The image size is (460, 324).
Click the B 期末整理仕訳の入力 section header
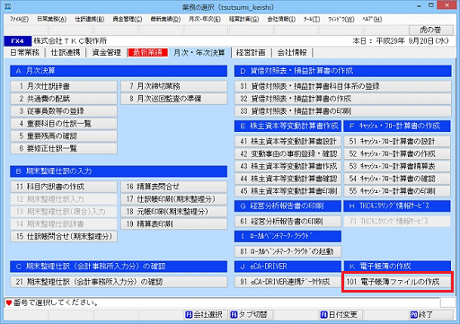coord(119,171)
